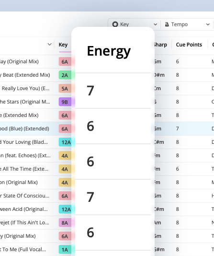Viewport: 214px width, 256px height.
Task: Click the 5A key badge
Action: (65, 89)
